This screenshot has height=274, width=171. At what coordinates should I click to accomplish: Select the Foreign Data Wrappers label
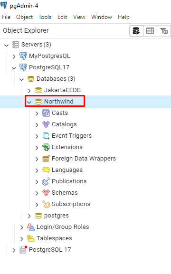(84, 159)
